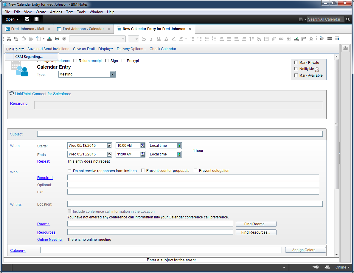
Task: Switch to Fred Johnson - Mail tab
Action: pyautogui.click(x=27, y=29)
